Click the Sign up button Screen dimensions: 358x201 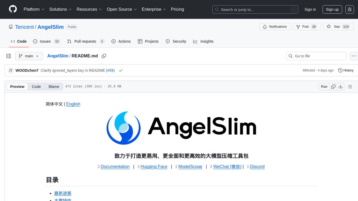(332, 9)
